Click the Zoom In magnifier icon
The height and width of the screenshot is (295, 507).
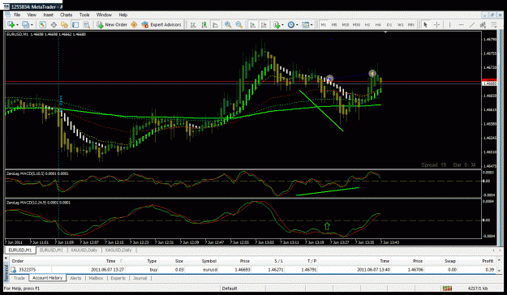pos(228,24)
